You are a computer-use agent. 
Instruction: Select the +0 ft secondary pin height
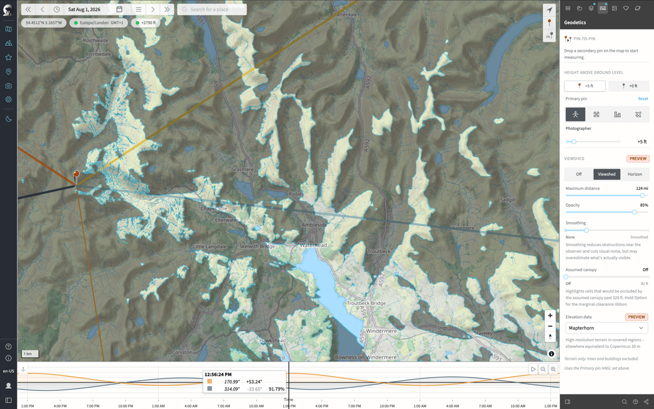pos(629,86)
